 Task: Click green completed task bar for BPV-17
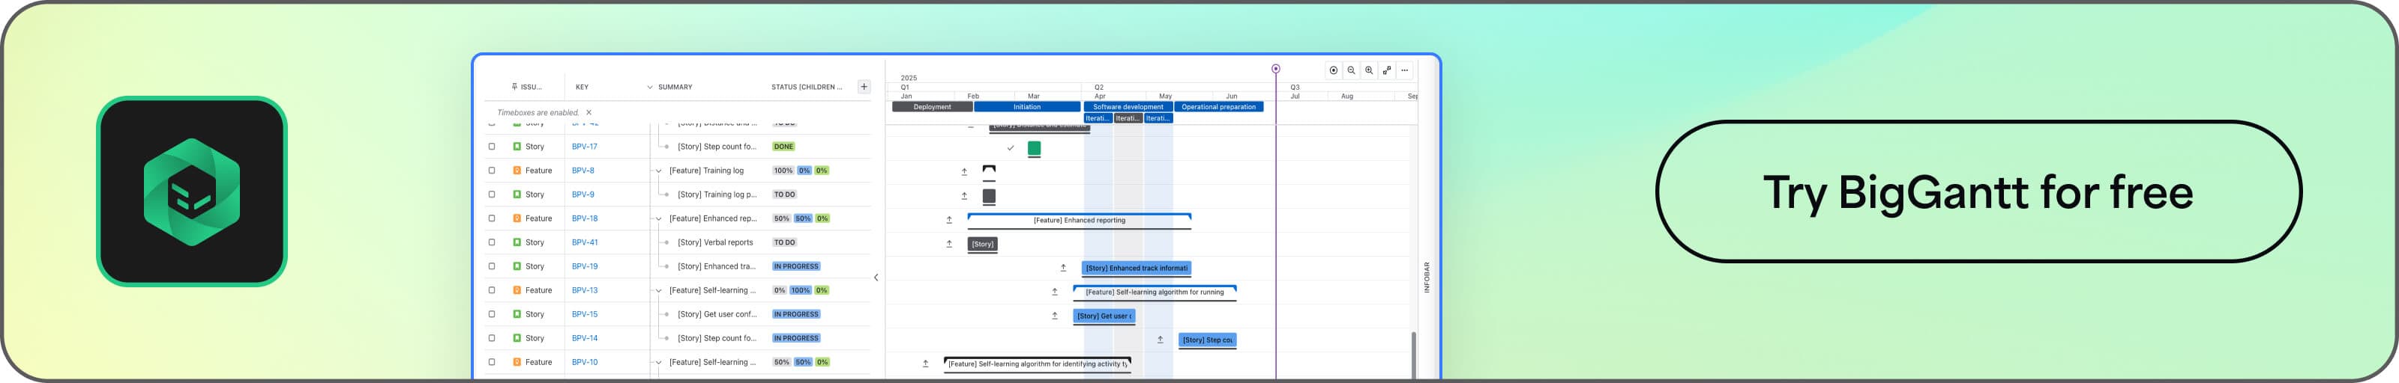click(x=1034, y=149)
